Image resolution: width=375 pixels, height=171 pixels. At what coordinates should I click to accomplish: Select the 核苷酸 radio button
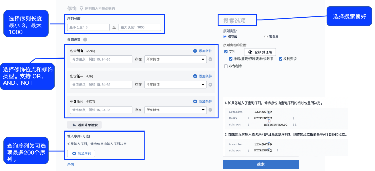[x=225, y=36]
